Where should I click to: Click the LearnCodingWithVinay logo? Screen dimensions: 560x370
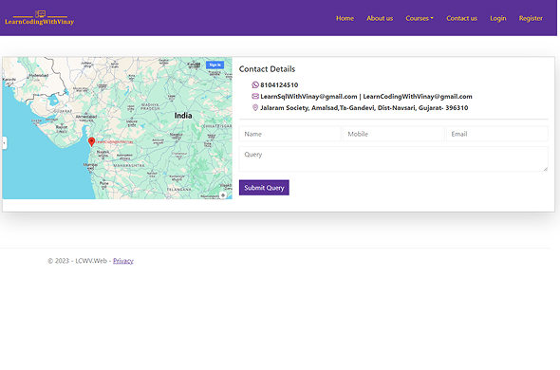[40, 18]
